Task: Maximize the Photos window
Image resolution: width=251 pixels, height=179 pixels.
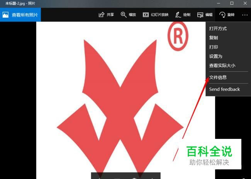Action: point(232,3)
